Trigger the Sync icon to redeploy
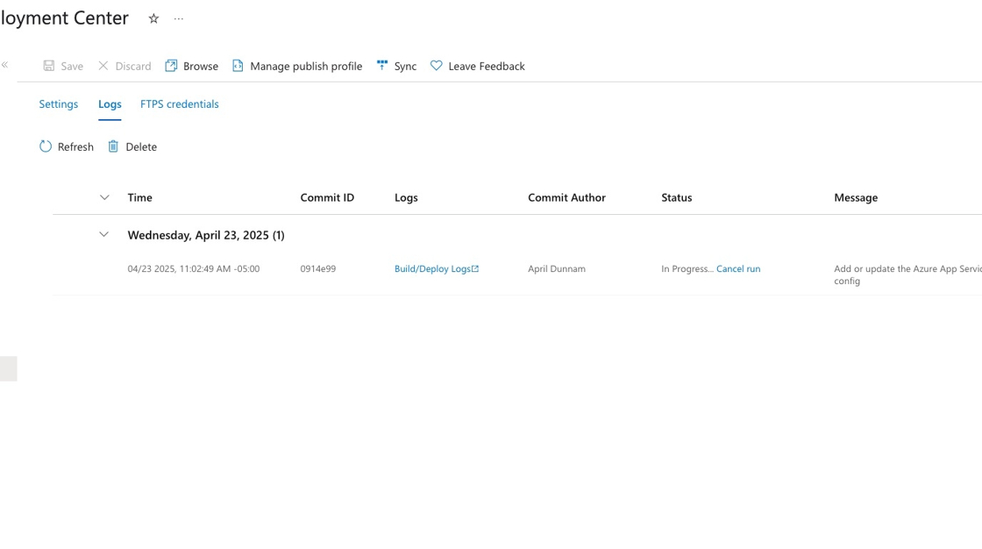The height and width of the screenshot is (549, 982). (381, 65)
